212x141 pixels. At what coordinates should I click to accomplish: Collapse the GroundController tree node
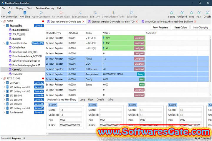pyautogui.click(x=4, y=43)
